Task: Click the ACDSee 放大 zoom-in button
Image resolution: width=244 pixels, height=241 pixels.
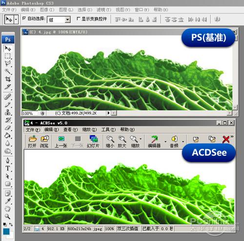Action: tap(122, 141)
